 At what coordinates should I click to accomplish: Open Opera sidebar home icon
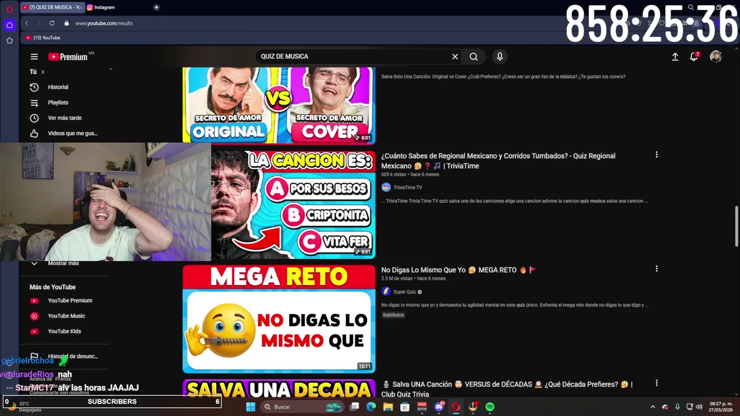click(x=9, y=25)
